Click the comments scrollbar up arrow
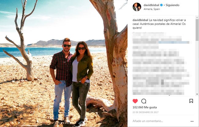This screenshot has height=127, width=199. click(197, 17)
